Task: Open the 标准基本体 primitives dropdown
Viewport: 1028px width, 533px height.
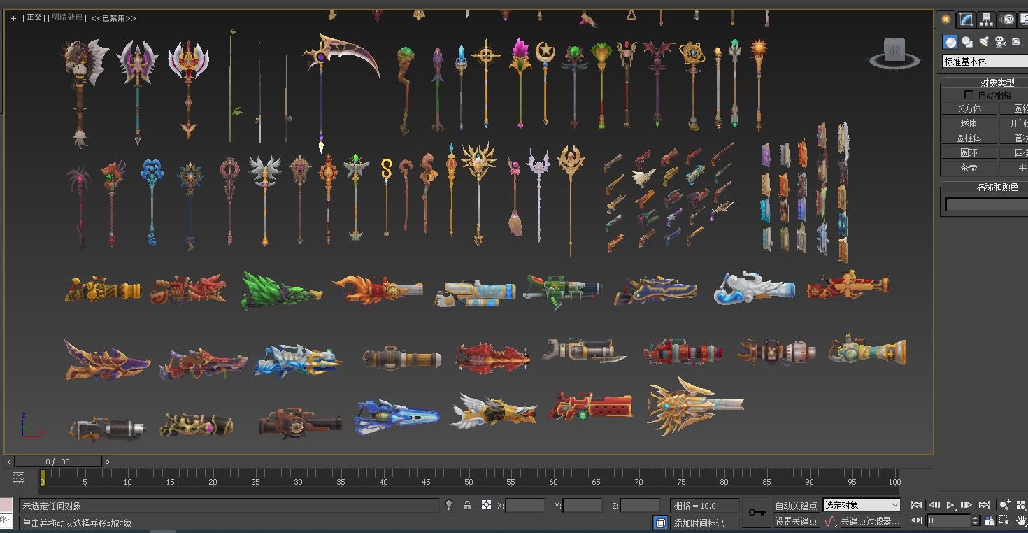Action: click(x=985, y=62)
